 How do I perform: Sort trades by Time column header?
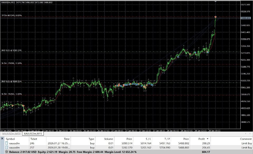pos(67,139)
